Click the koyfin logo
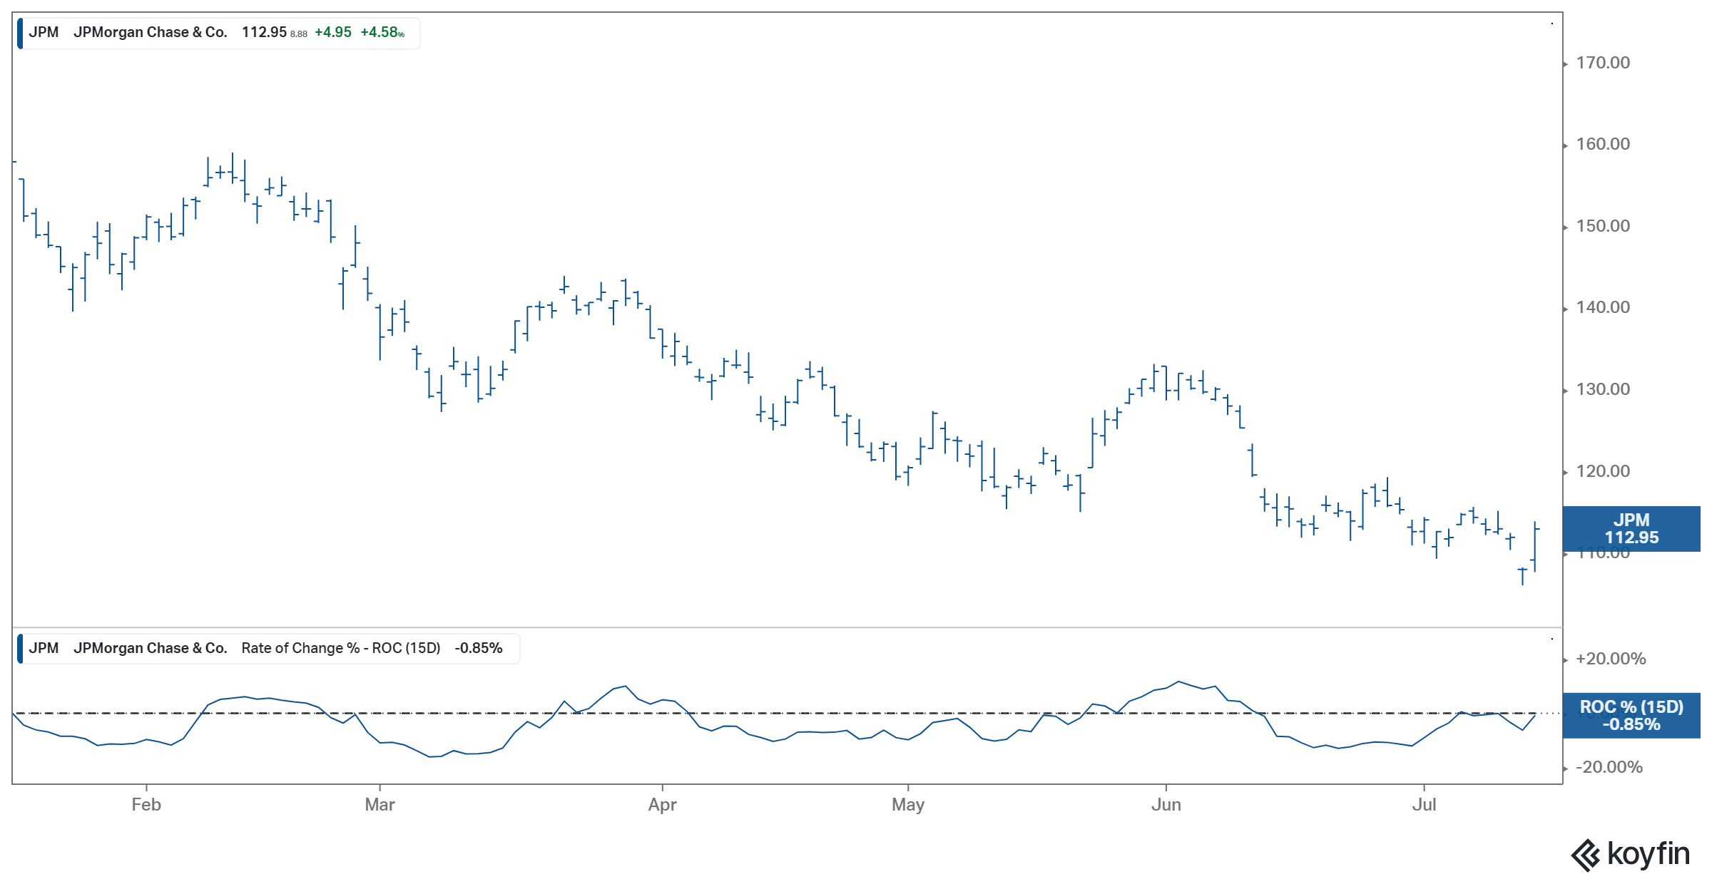 [1630, 855]
